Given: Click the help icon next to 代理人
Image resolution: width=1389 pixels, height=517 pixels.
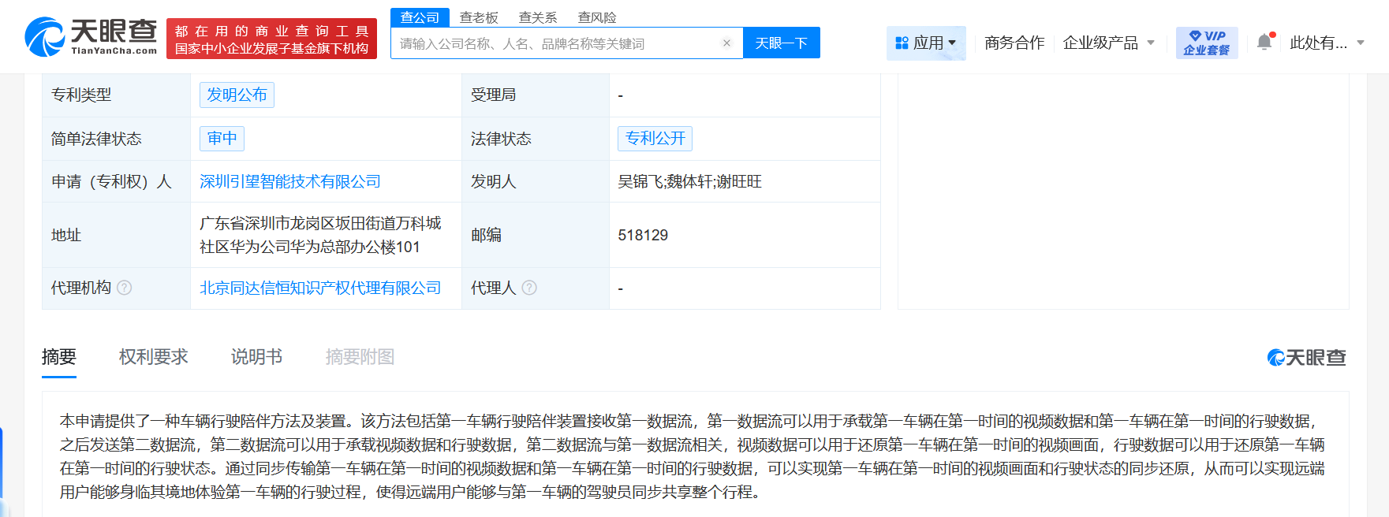Looking at the screenshot, I should (x=529, y=288).
